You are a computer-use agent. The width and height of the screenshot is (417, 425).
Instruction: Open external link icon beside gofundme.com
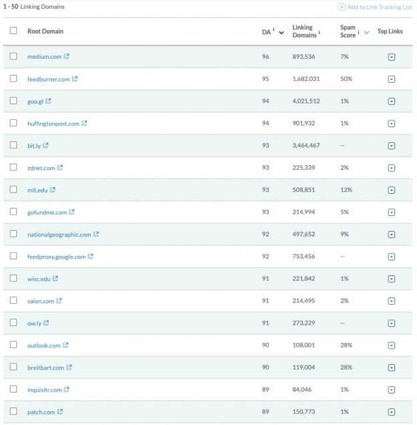coord(72,212)
